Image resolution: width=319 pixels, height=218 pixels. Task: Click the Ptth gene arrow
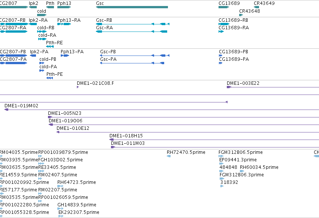(50, 7)
